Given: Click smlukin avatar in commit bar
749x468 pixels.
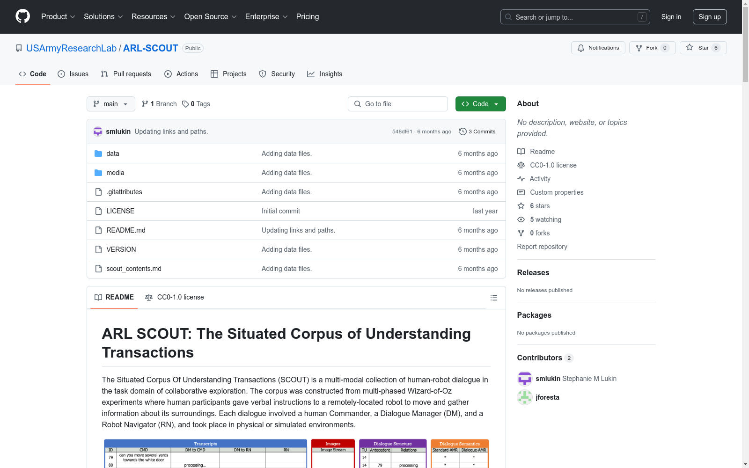Looking at the screenshot, I should point(98,132).
